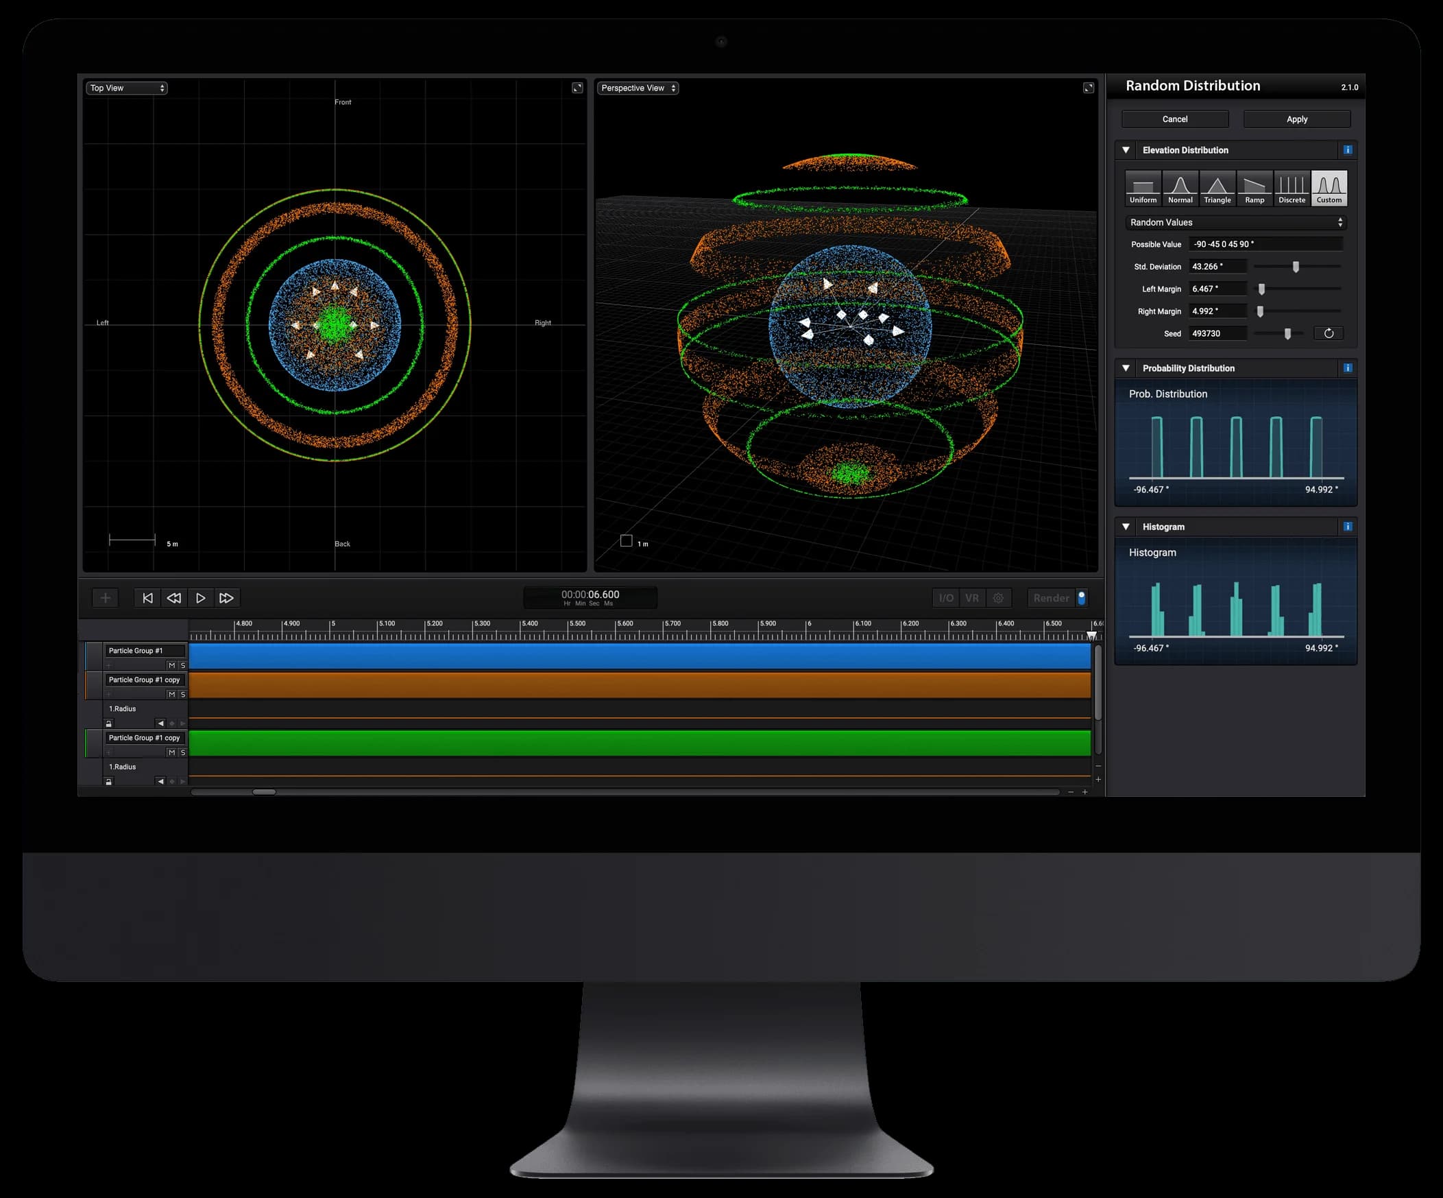The image size is (1443, 1198).
Task: Collapse the Probability Distribution section
Action: pos(1126,368)
